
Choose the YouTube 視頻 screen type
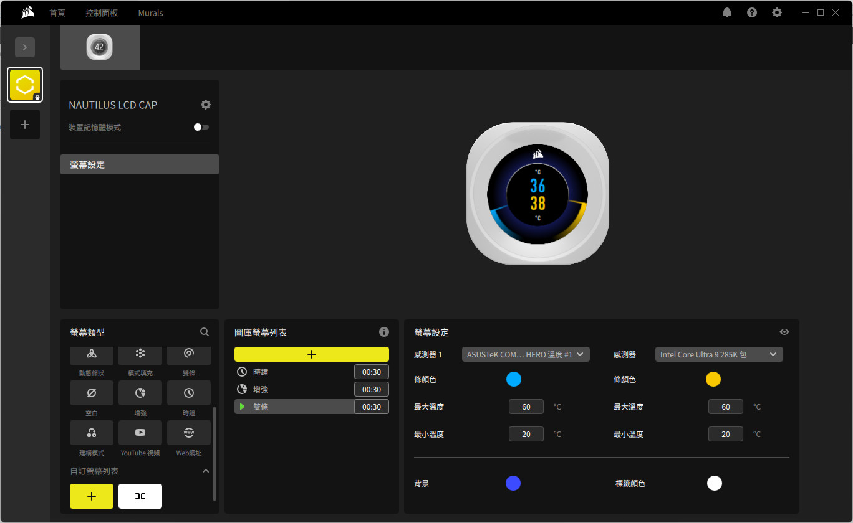(140, 433)
